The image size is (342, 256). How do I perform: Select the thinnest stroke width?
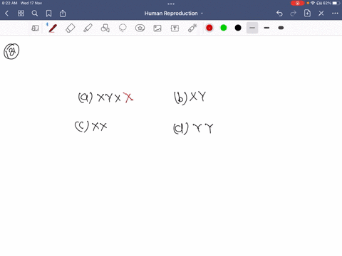click(252, 28)
